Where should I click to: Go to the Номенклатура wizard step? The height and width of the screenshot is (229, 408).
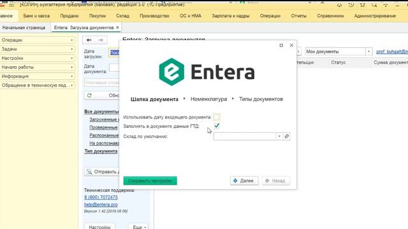208,99
